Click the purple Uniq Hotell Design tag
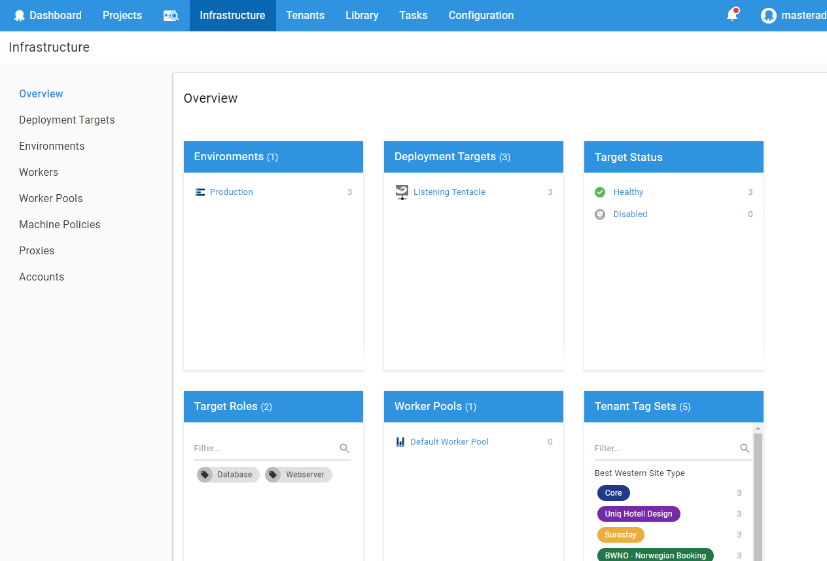 [639, 514]
